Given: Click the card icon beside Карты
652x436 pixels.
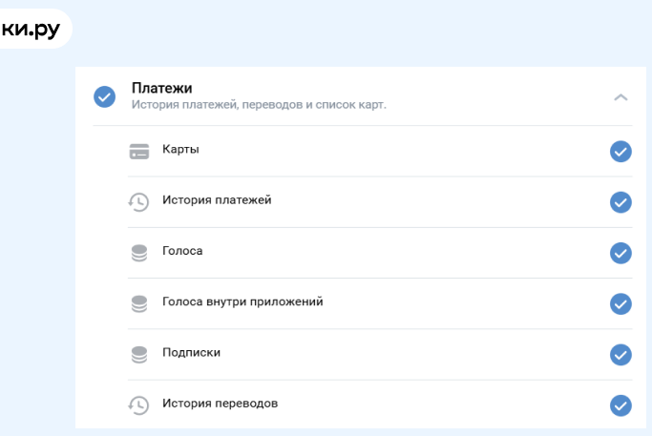Looking at the screenshot, I should click(139, 152).
